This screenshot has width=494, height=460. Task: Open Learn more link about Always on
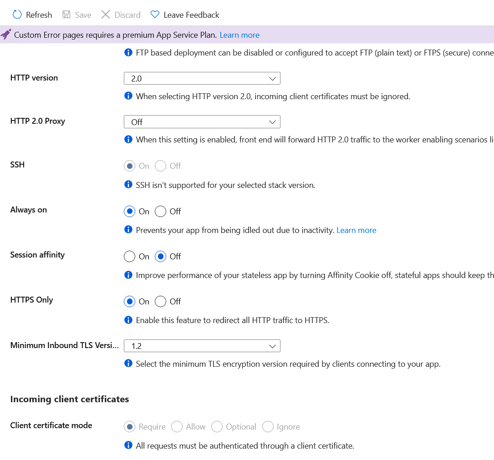pyautogui.click(x=356, y=230)
